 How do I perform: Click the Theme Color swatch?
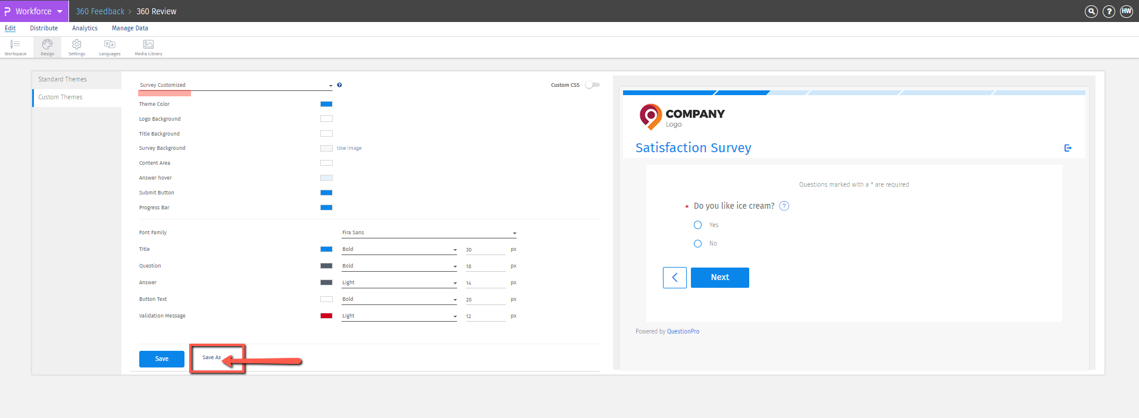326,104
